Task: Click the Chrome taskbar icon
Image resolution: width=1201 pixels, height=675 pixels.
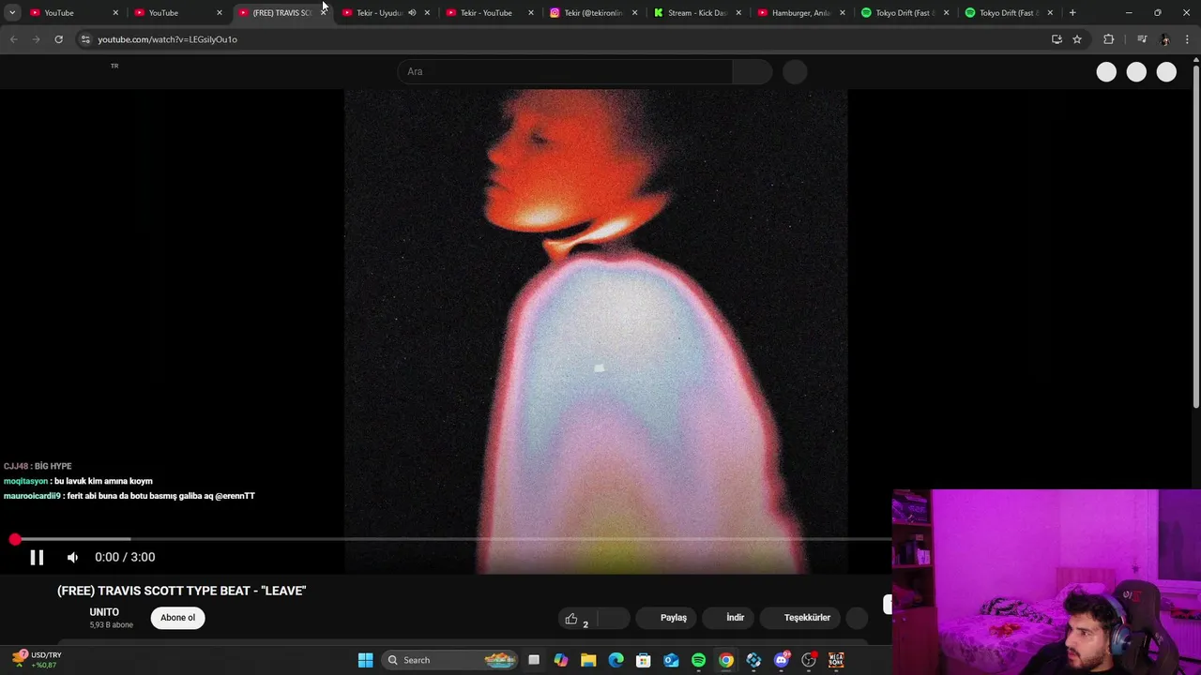Action: 726,660
